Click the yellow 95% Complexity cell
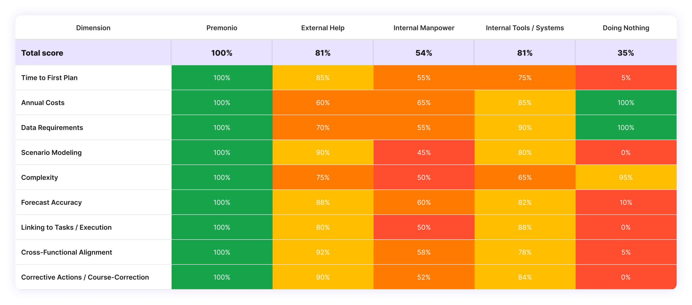The image size is (692, 305). tap(626, 177)
